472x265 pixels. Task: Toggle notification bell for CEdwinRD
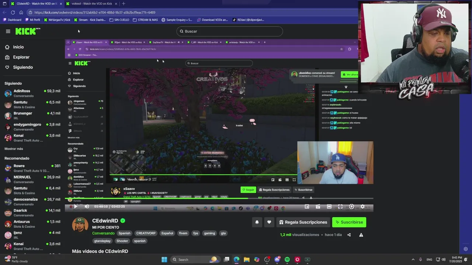pyautogui.click(x=257, y=222)
